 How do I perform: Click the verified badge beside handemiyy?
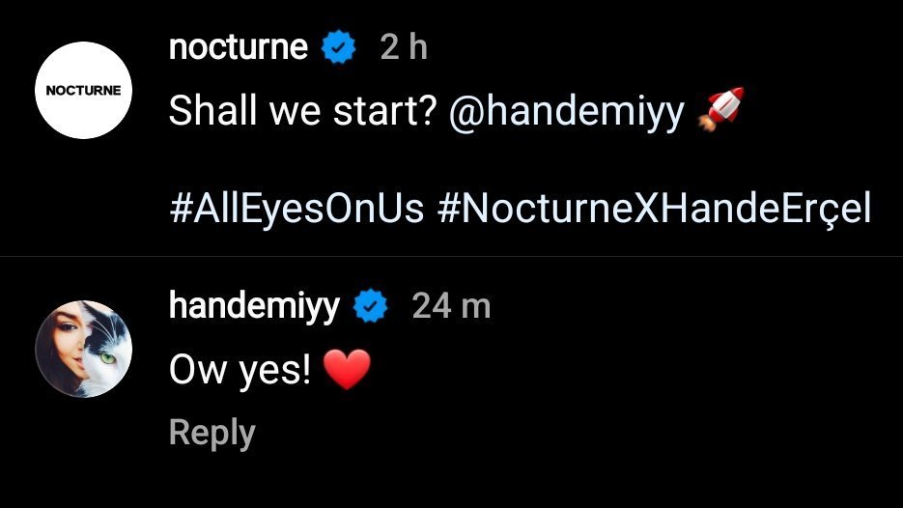tap(371, 307)
